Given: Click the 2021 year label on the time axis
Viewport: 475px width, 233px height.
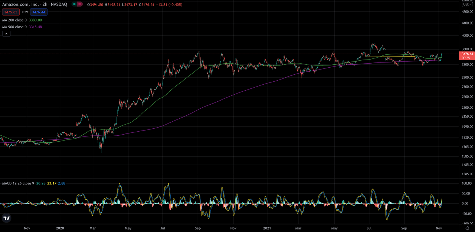Looking at the screenshot, I should [267, 229].
